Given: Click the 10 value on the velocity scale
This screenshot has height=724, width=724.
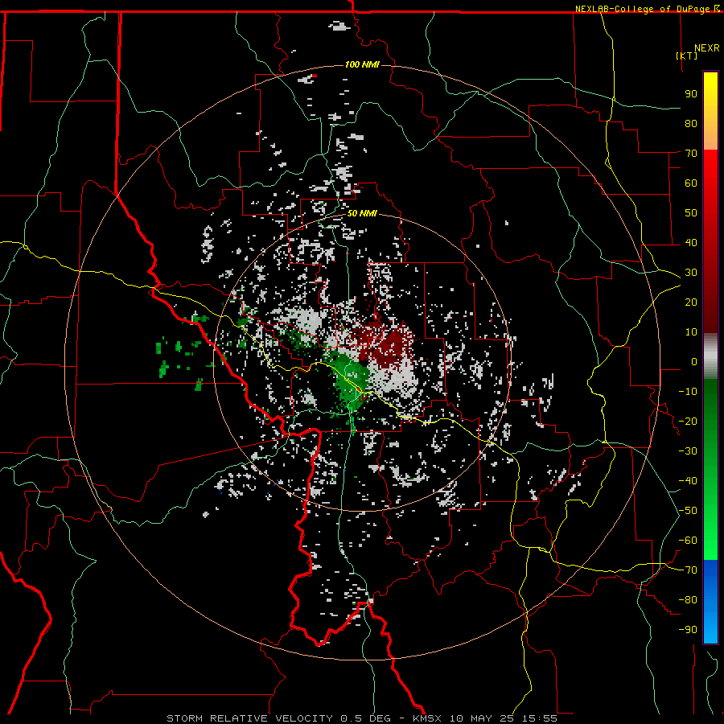Looking at the screenshot, I should click(691, 332).
